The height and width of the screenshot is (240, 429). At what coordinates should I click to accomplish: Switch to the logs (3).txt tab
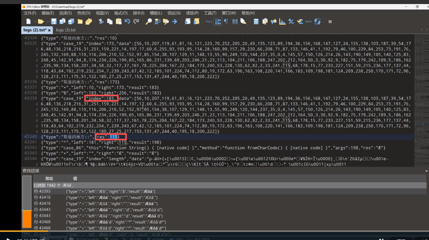click(x=66, y=30)
